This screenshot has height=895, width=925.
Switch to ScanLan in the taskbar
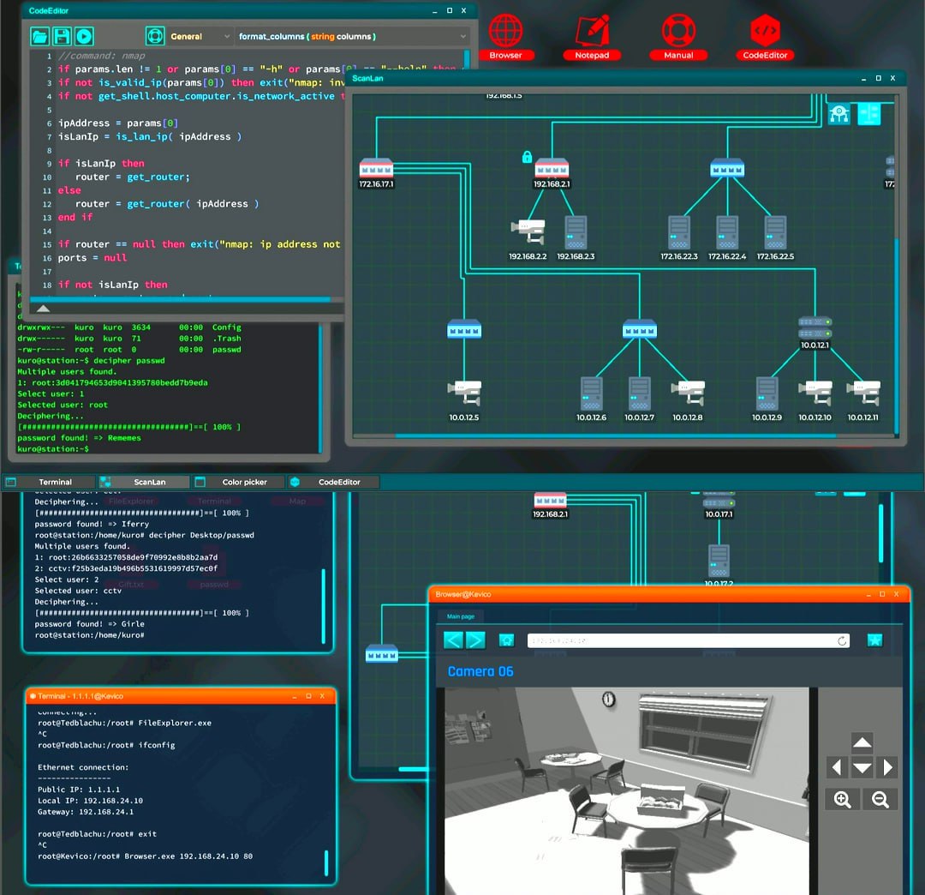click(x=144, y=482)
